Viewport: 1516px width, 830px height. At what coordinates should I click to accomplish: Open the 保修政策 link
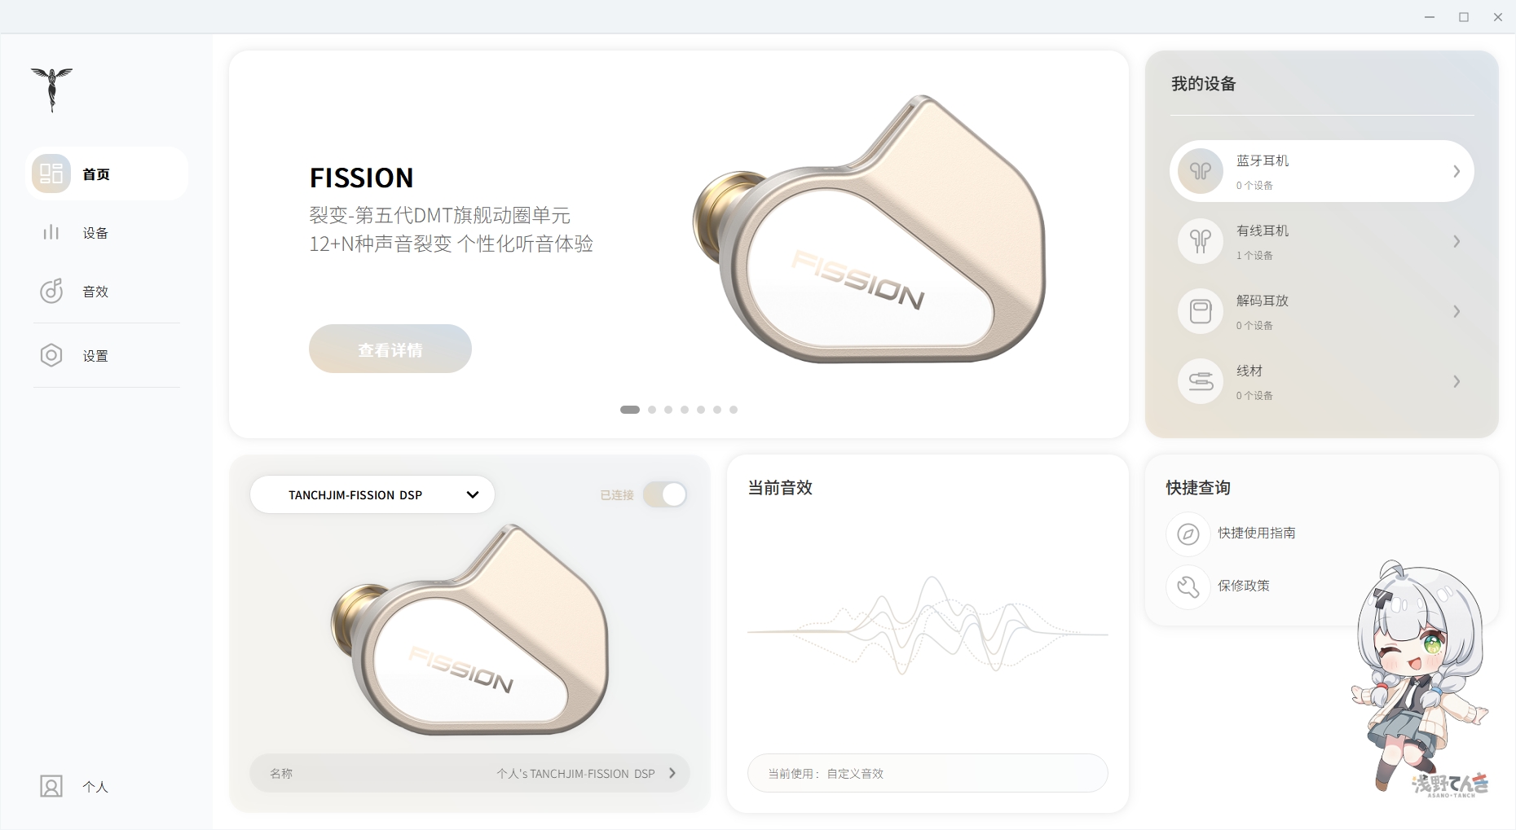[1244, 586]
